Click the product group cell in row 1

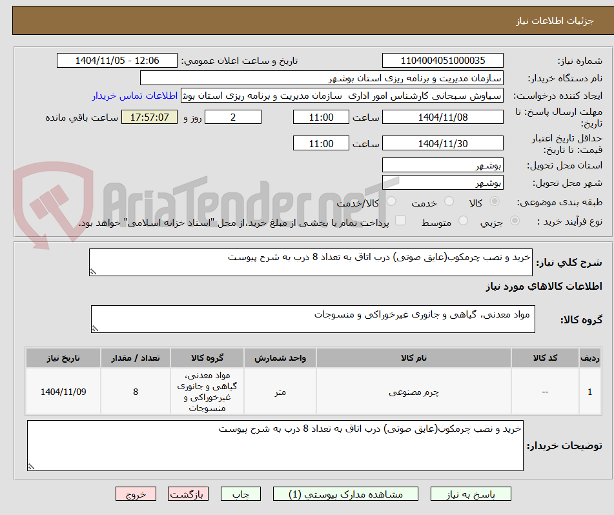[x=207, y=392]
